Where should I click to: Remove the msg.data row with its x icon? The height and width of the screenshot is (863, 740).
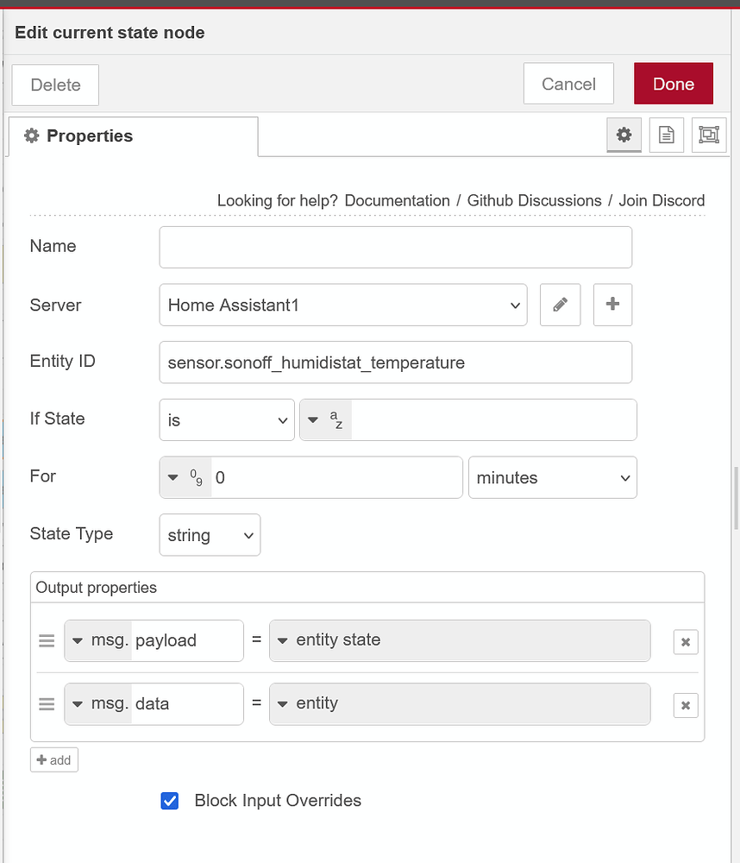pos(685,705)
